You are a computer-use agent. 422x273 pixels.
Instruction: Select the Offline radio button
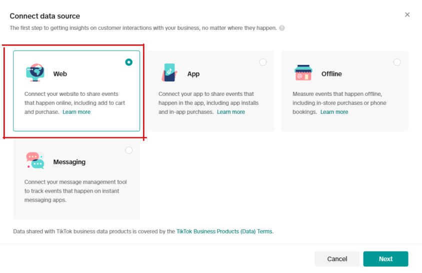(x=397, y=62)
